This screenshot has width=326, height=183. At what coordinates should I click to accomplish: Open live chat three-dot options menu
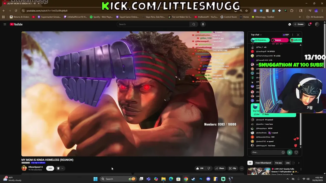coord(293,35)
